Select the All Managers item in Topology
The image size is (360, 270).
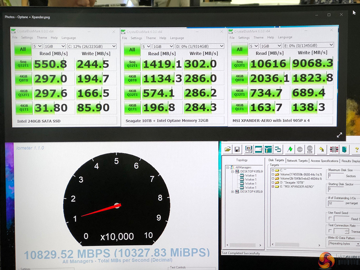coord(243,167)
